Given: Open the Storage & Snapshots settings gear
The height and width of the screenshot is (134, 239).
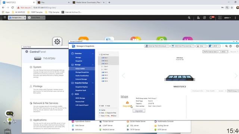Looking at the screenshot, I should 237,46.
